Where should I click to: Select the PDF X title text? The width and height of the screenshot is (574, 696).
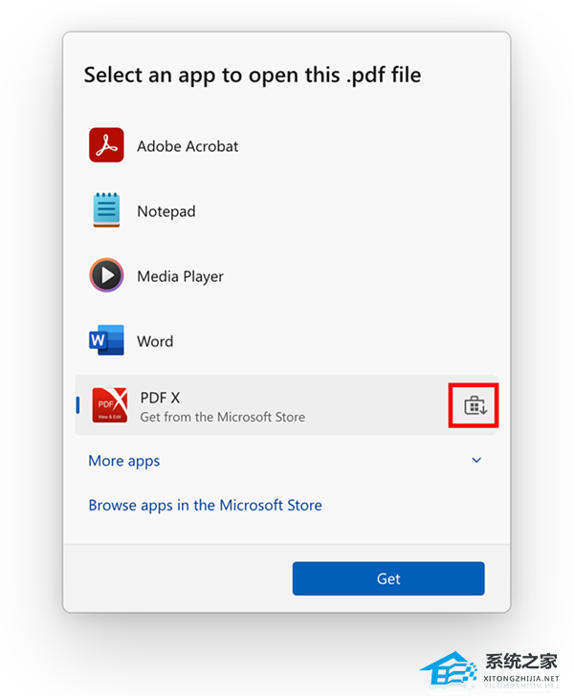point(160,398)
